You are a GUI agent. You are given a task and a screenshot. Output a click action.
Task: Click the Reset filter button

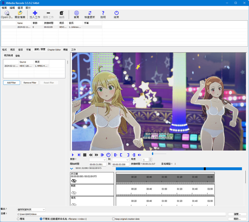(x=49, y=83)
